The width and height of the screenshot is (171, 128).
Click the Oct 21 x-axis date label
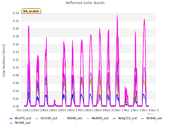tap(21, 110)
